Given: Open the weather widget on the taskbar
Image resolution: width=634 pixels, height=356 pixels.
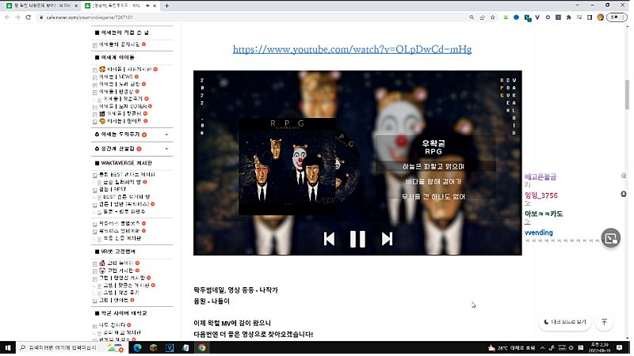Looking at the screenshot, I should click(x=512, y=347).
